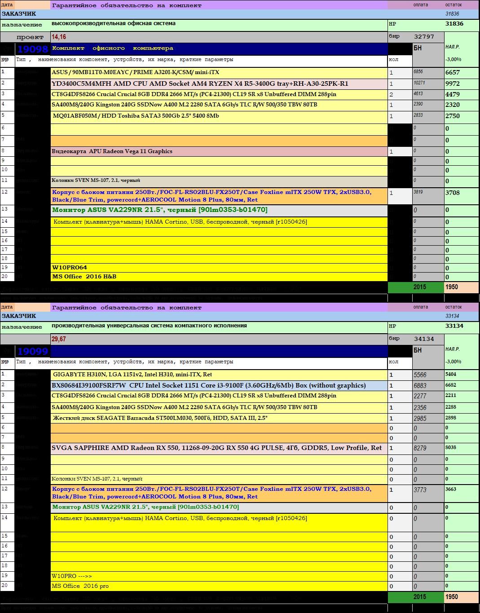Image resolution: width=480 pixels, height=613 pixels.
Task: Click the БН price cell 6856
Action: pos(428,72)
